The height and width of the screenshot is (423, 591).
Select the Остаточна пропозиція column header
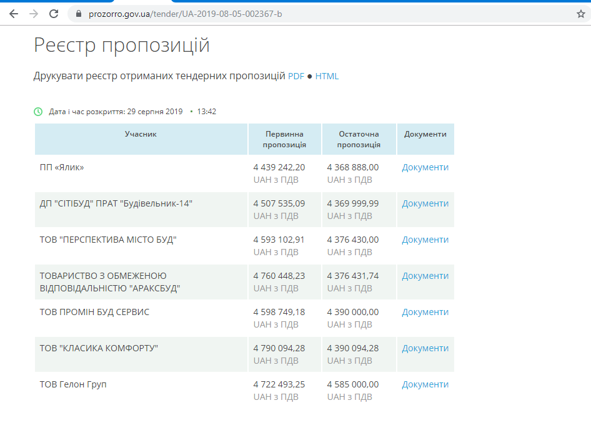pos(359,139)
